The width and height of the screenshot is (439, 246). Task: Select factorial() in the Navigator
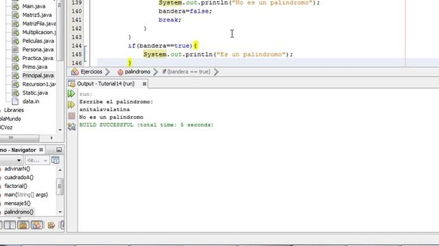(16, 186)
